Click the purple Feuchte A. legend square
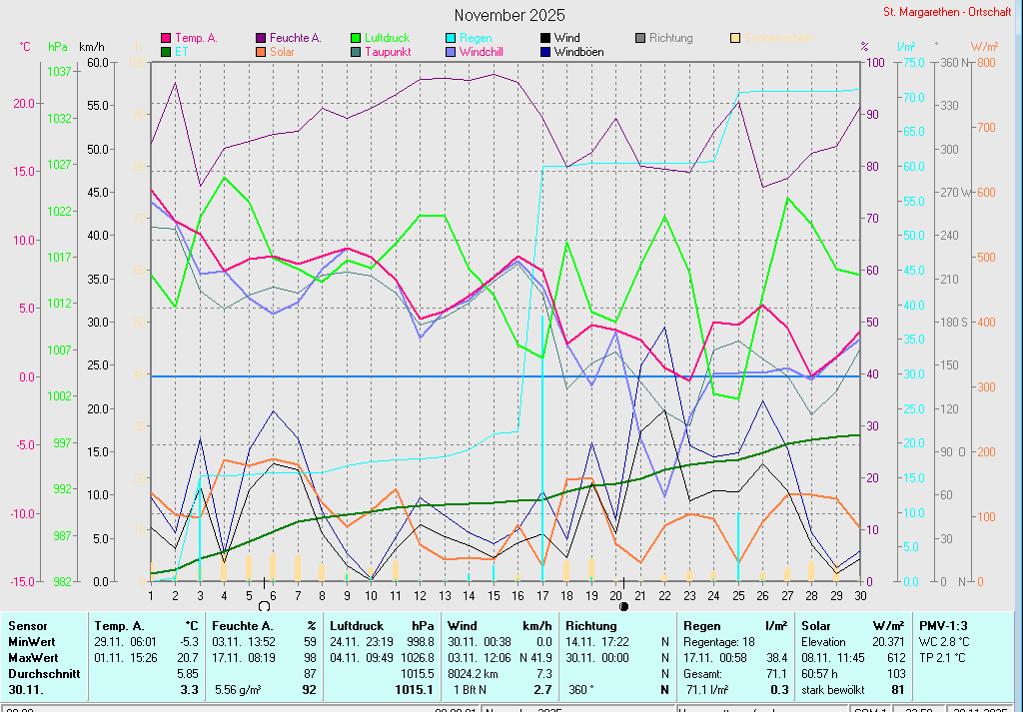Viewport: 1023px width, 712px height. (x=261, y=38)
